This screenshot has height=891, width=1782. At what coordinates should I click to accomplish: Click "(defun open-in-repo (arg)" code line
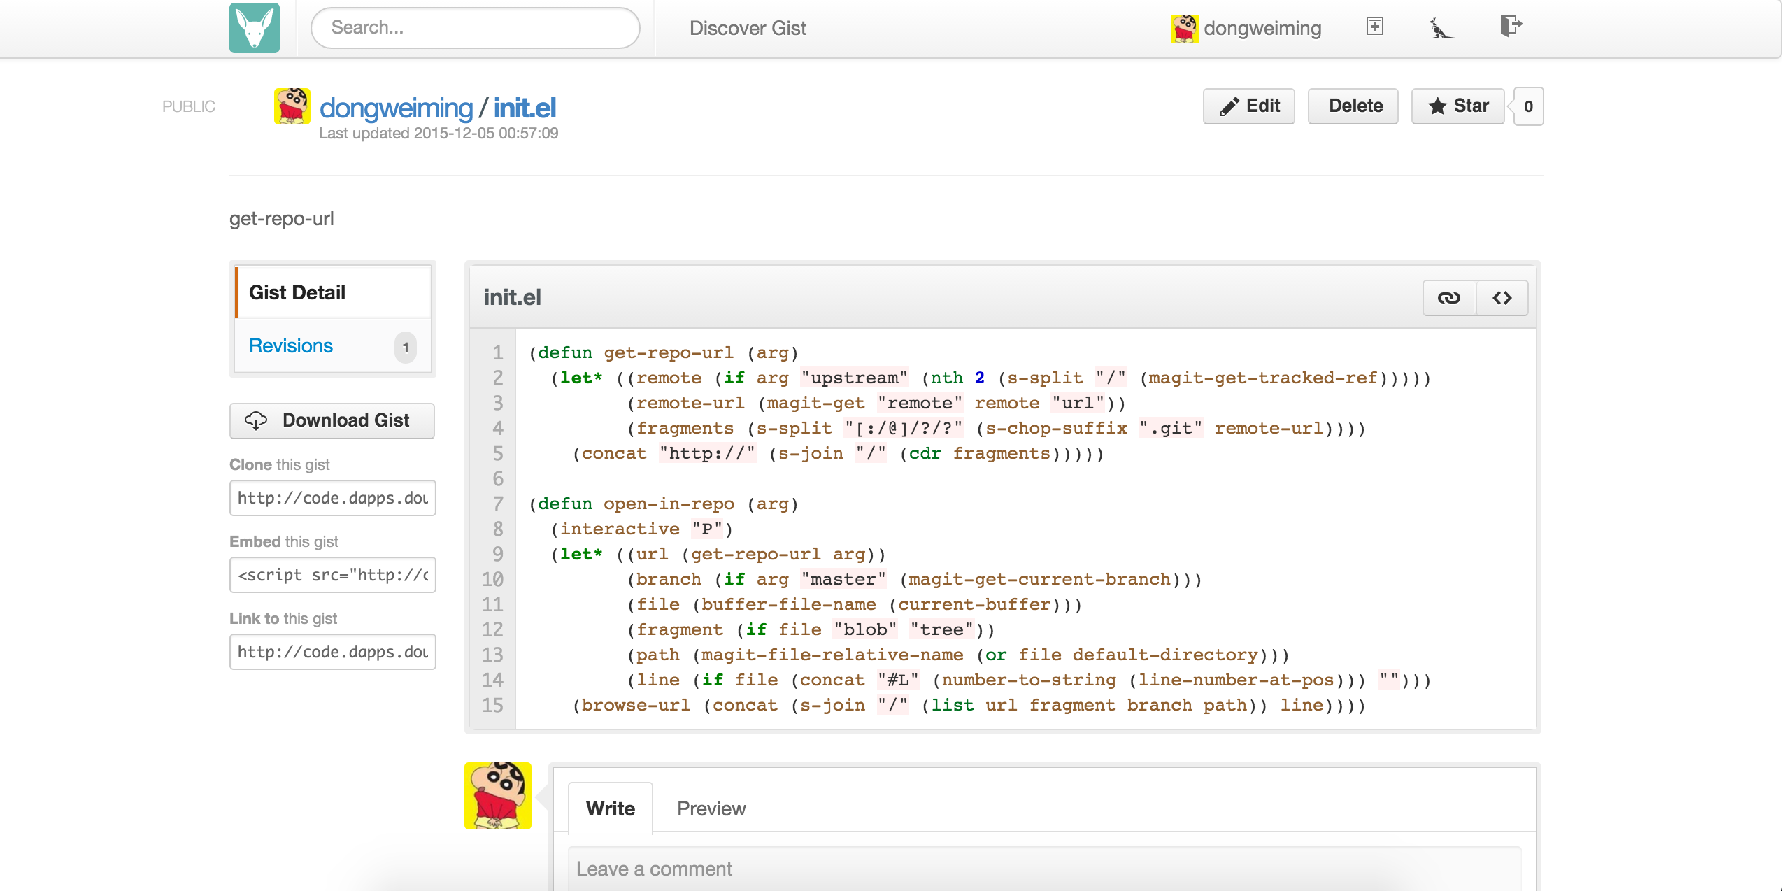point(664,504)
